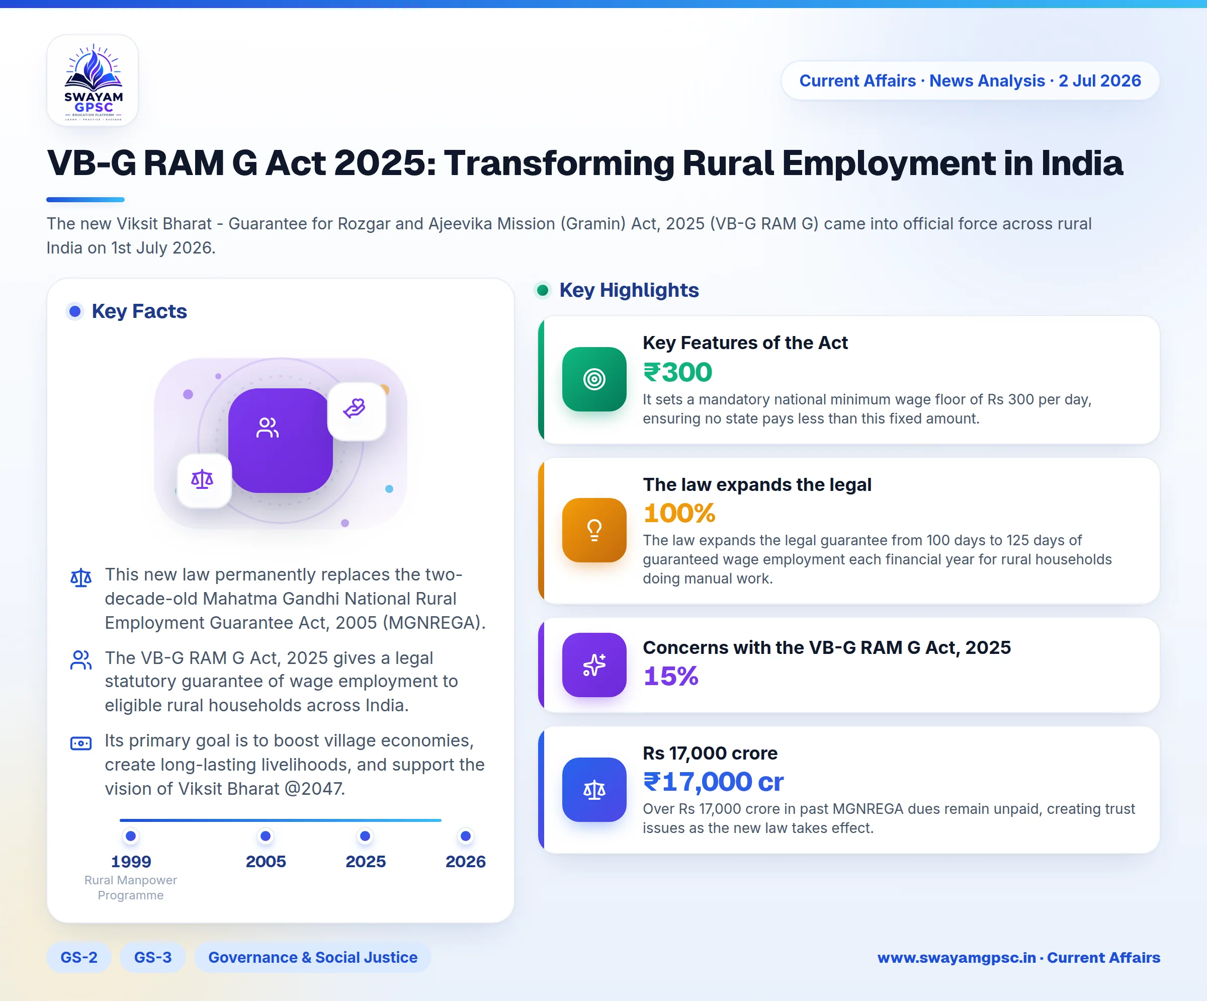Click the 2026 year label
The height and width of the screenshot is (1001, 1207).
(466, 861)
